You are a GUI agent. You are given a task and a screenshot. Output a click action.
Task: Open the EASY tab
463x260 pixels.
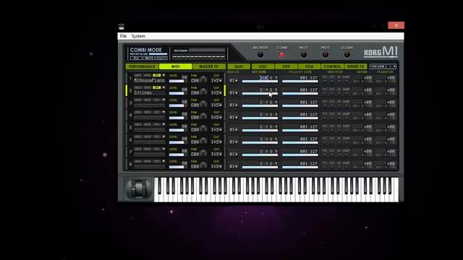coord(239,66)
